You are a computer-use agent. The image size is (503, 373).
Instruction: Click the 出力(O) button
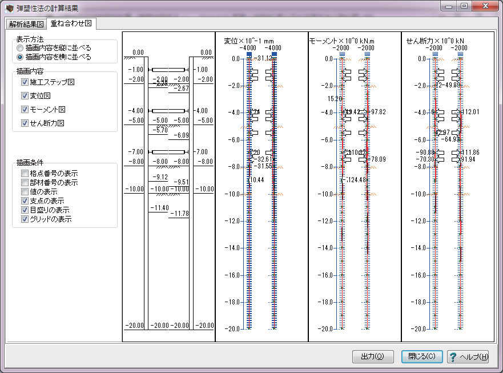tap(373, 356)
